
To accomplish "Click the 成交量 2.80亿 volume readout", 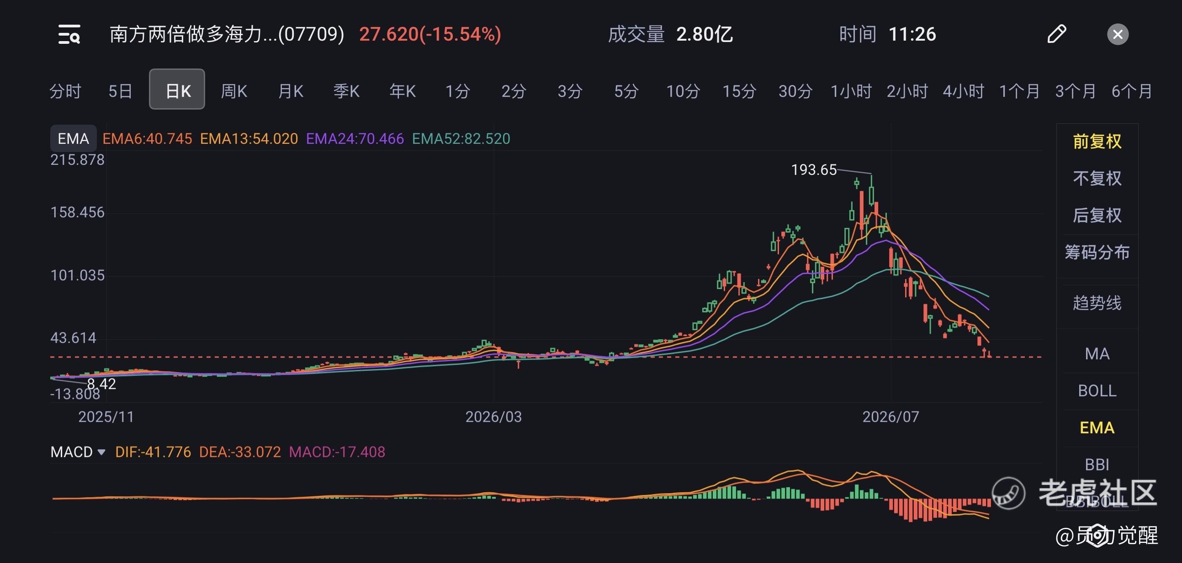I will pyautogui.click(x=670, y=34).
